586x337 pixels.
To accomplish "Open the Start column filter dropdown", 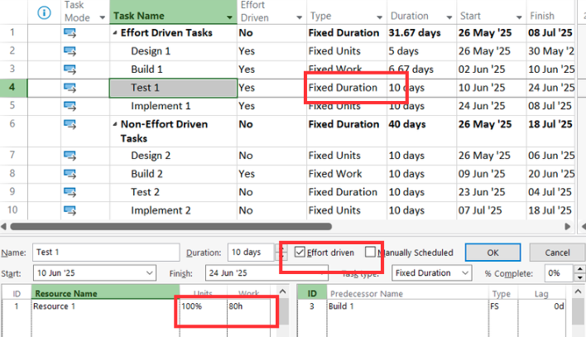I will 519,17.
